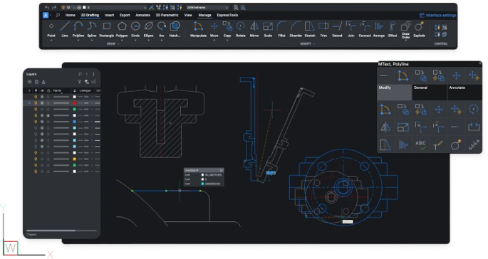Image resolution: width=488 pixels, height=259 pixels.
Task: Pick the Fillet tool
Action: (281, 26)
